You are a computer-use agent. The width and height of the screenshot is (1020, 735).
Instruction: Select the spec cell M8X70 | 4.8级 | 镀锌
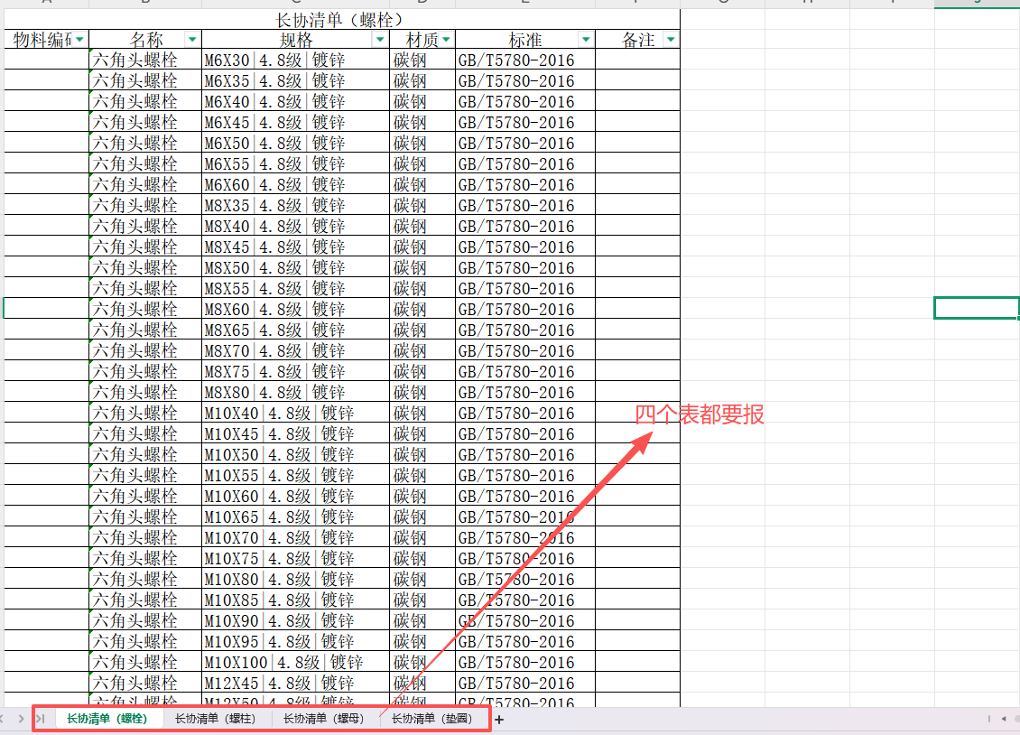click(x=295, y=350)
